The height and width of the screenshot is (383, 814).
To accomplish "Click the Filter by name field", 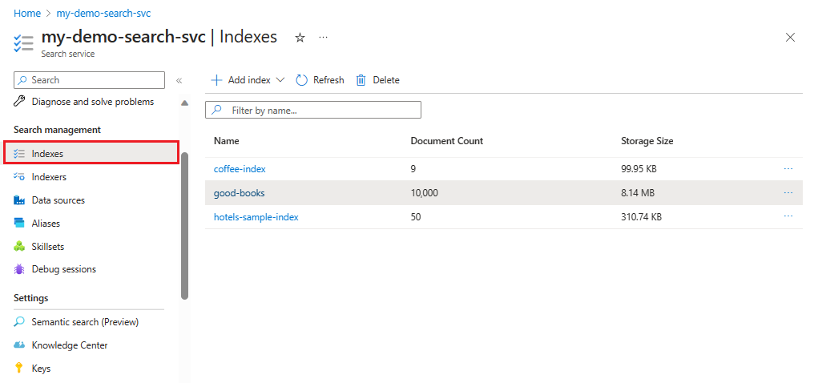I will pyautogui.click(x=320, y=110).
